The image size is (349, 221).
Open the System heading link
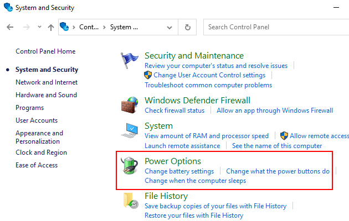click(x=158, y=126)
